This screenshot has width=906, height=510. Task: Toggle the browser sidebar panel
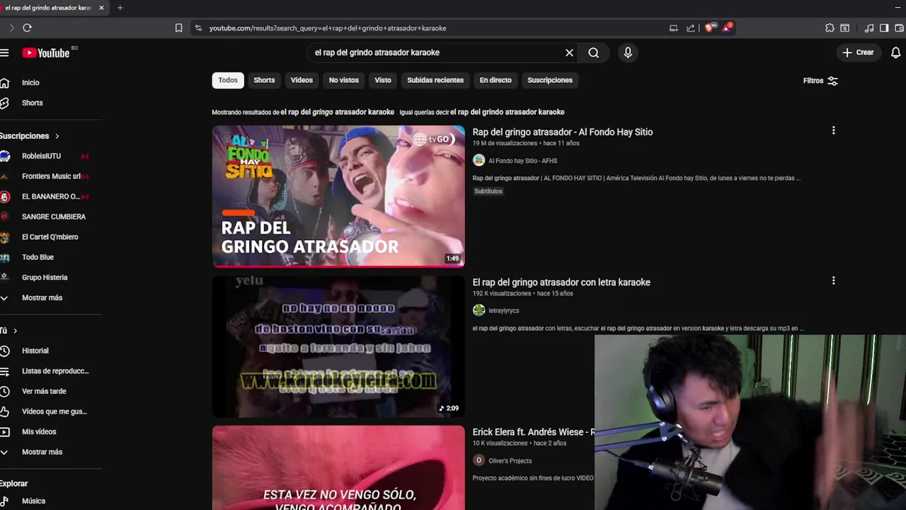click(x=884, y=28)
